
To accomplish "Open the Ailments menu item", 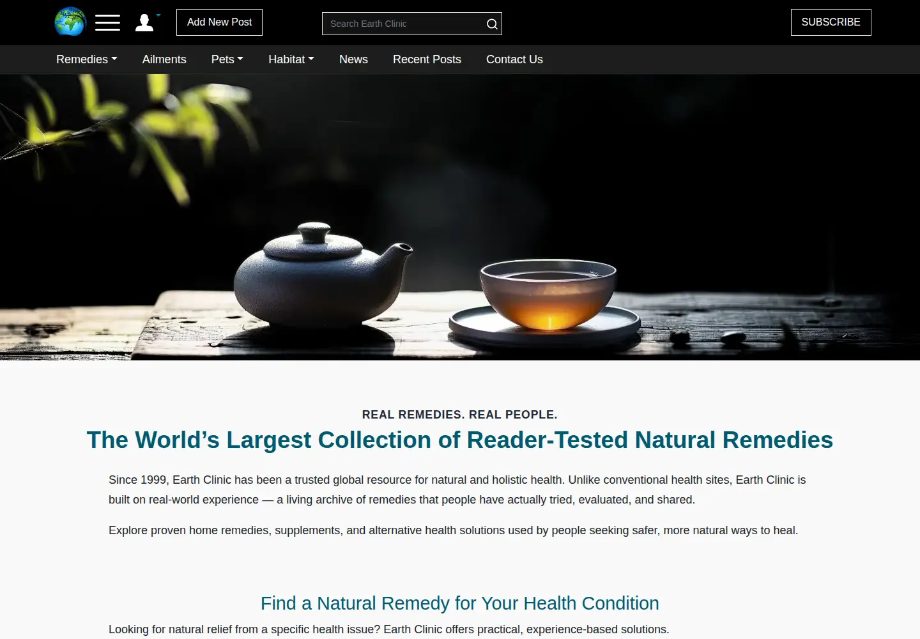I will click(x=164, y=59).
